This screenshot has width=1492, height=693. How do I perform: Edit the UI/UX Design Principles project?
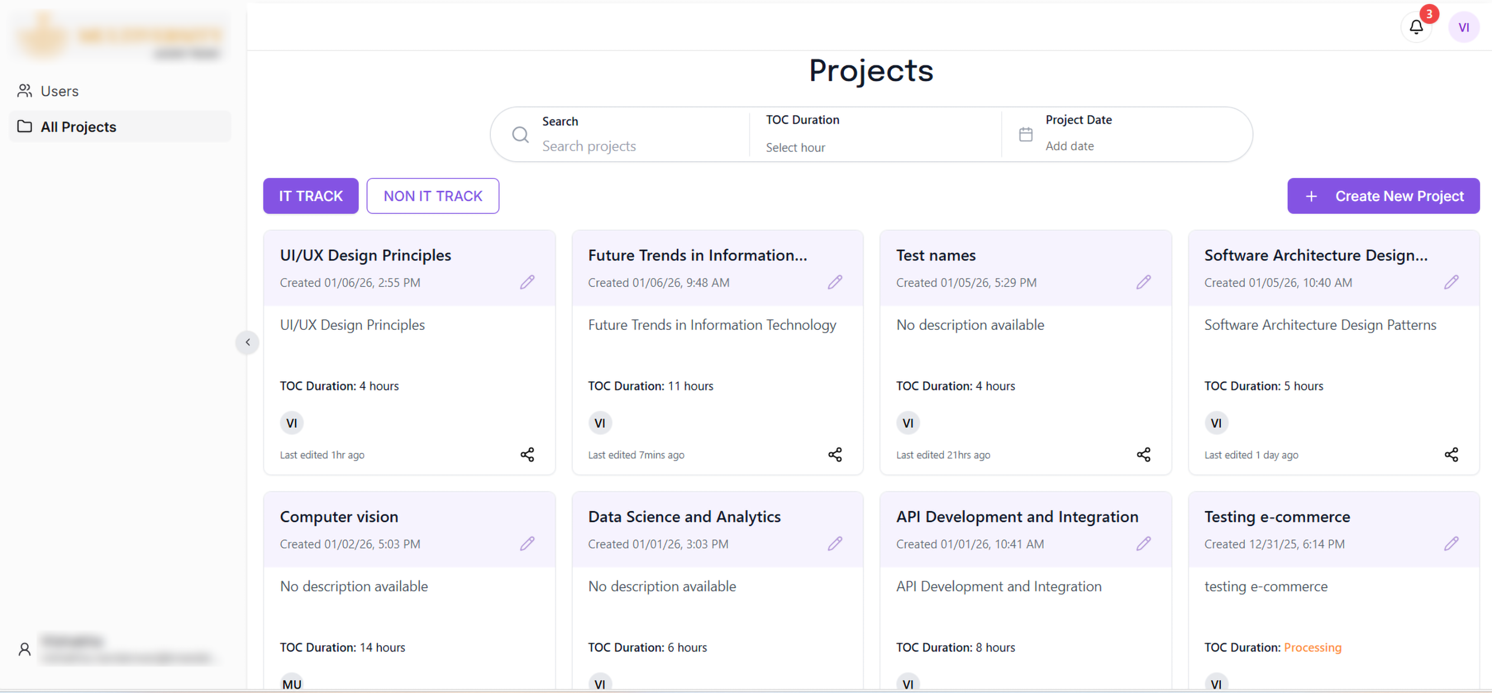pos(527,282)
